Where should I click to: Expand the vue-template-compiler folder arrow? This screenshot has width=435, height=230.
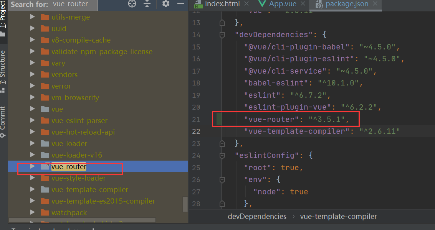tap(33, 189)
